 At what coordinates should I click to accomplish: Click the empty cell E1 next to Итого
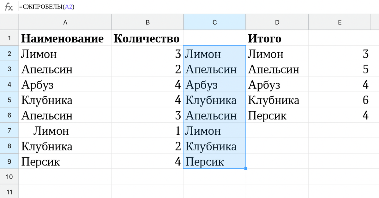coord(340,38)
